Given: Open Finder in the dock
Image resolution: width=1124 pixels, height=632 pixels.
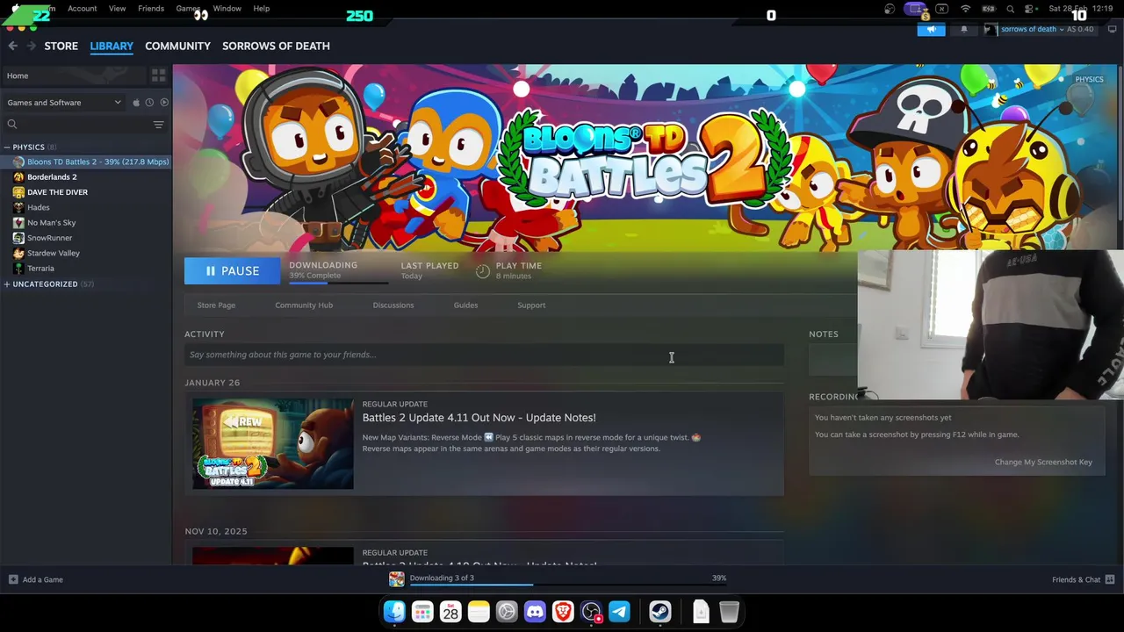Looking at the screenshot, I should pyautogui.click(x=394, y=612).
